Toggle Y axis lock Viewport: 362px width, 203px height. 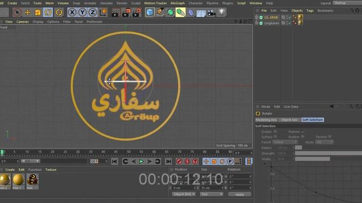pos(83,12)
